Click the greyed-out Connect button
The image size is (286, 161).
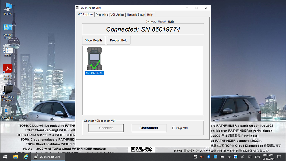coord(106,128)
